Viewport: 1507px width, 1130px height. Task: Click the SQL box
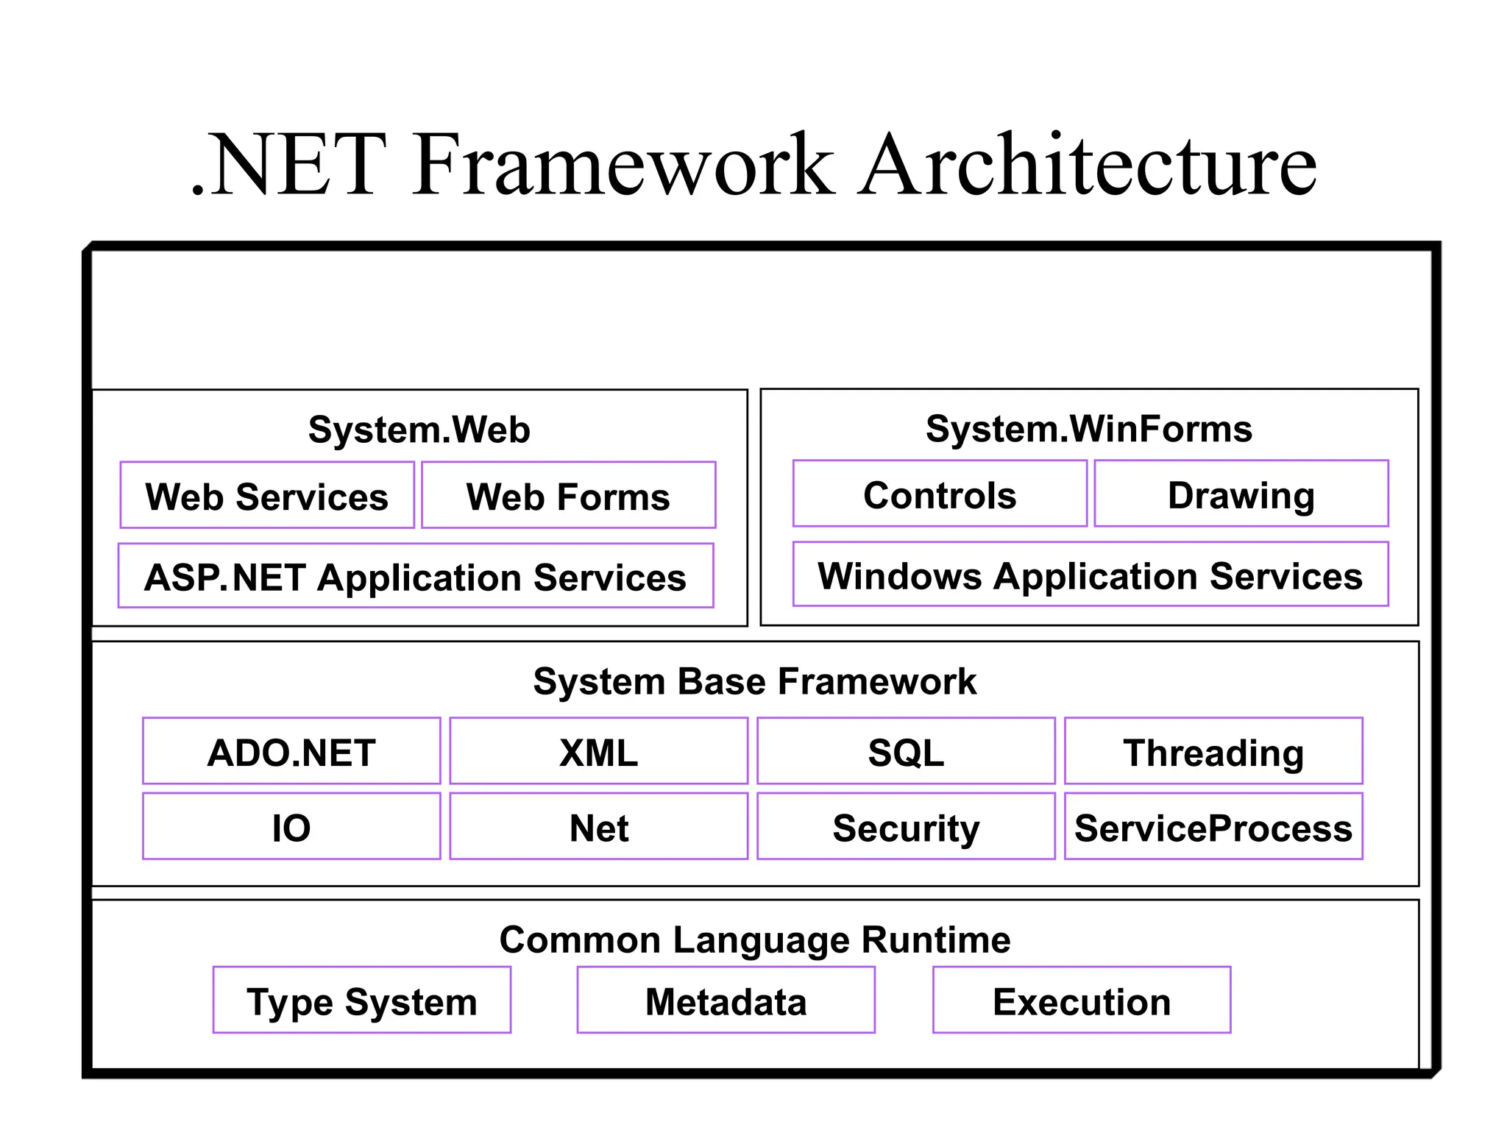click(906, 751)
